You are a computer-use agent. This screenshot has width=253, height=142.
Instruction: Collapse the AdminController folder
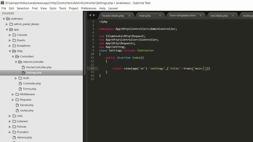(x=16, y=62)
